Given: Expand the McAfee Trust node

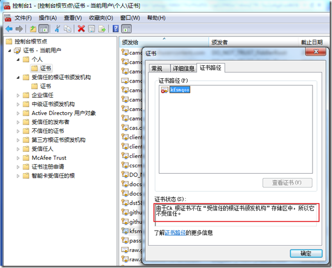Looking at the screenshot, I should pos(18,158).
